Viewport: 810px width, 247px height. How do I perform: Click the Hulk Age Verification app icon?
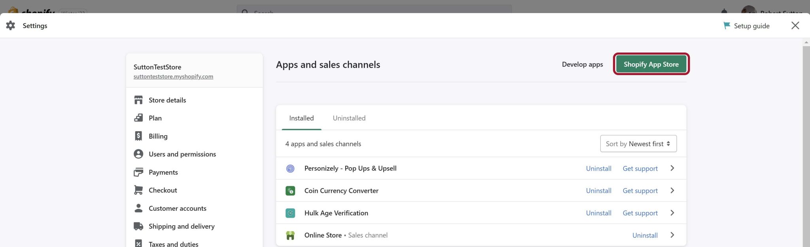point(290,213)
